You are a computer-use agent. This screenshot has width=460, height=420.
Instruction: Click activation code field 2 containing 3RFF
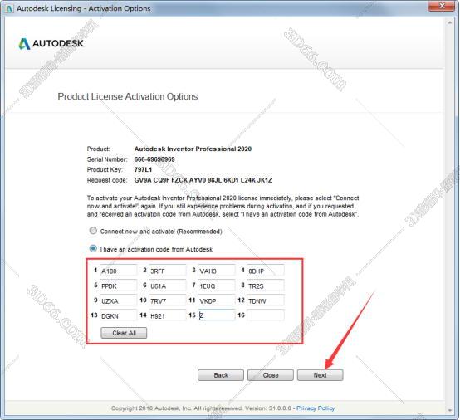tap(168, 271)
